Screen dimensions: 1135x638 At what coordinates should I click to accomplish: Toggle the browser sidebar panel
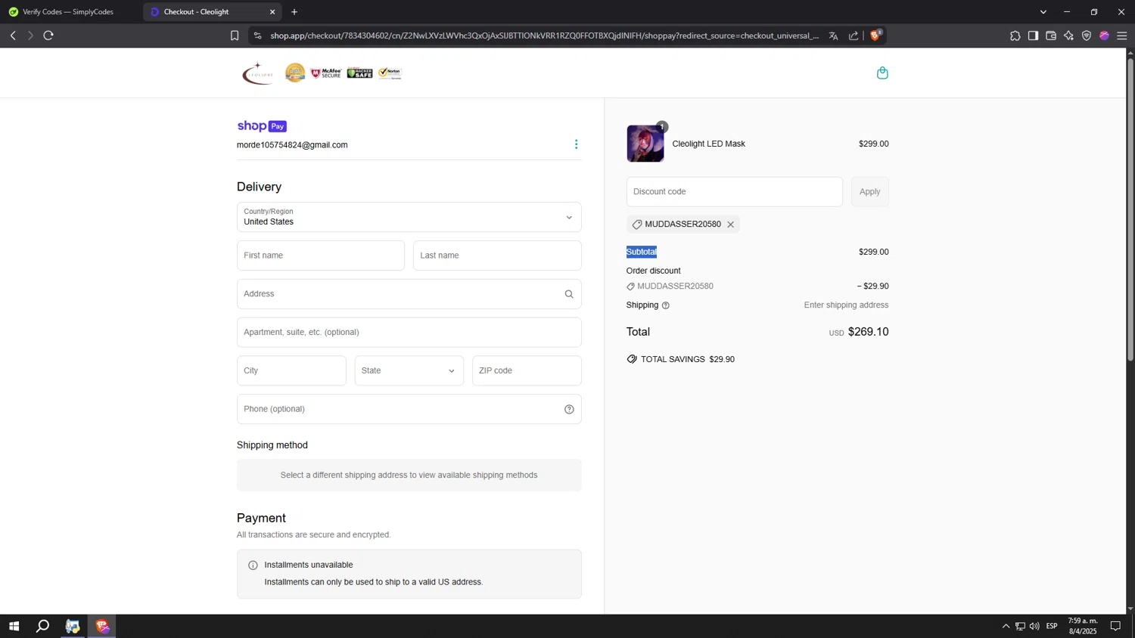[1033, 36]
